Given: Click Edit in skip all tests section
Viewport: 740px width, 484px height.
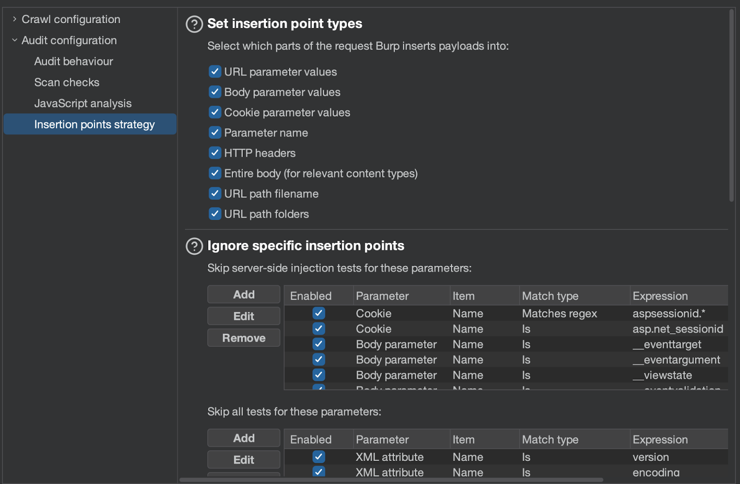Looking at the screenshot, I should 244,460.
